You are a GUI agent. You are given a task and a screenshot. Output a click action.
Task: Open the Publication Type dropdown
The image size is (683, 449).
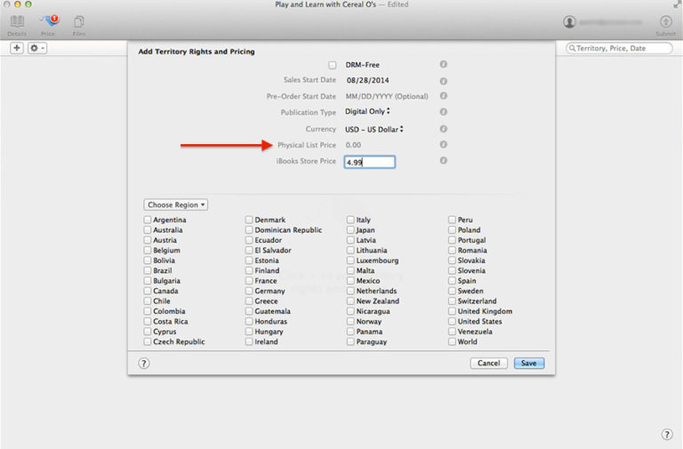click(x=367, y=111)
